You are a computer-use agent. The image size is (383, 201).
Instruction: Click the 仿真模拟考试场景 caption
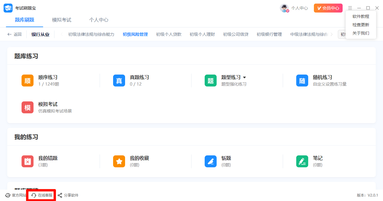(55, 111)
